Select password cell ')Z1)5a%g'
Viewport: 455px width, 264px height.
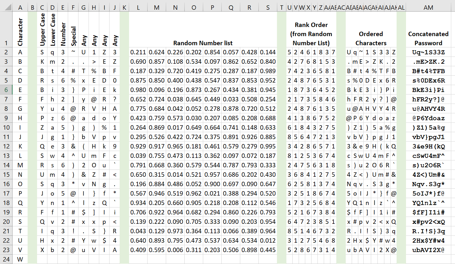pos(428,127)
